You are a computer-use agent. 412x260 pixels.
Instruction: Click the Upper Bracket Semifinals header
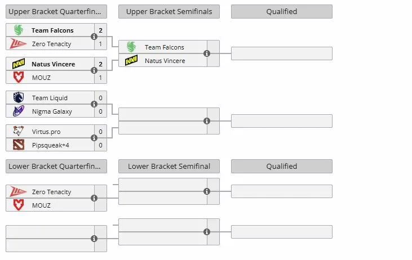click(x=169, y=12)
